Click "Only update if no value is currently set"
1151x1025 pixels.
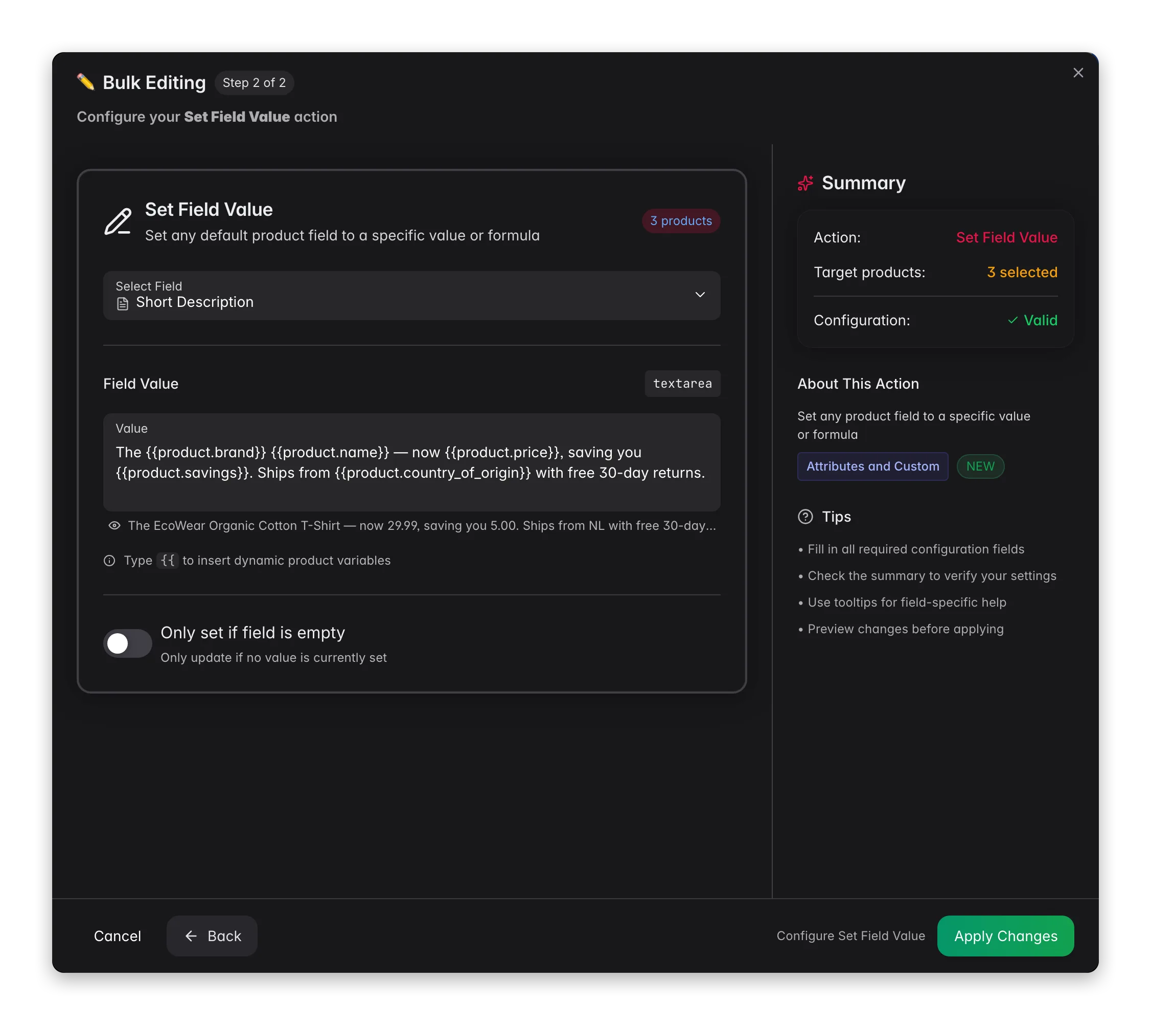point(273,657)
